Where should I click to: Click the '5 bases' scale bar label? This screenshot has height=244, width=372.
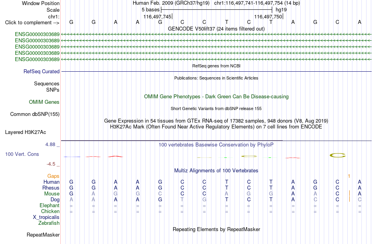click(x=151, y=10)
